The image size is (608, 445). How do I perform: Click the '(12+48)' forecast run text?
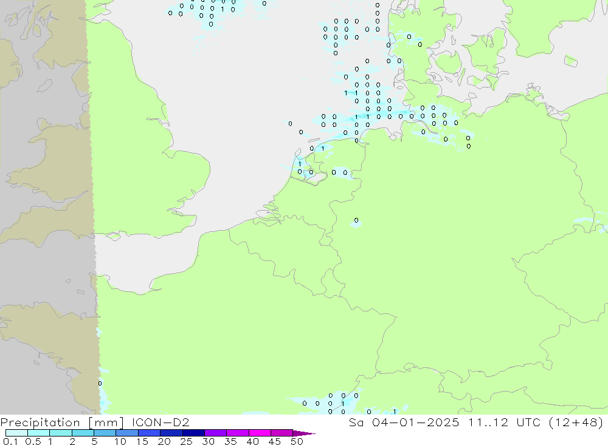576,423
